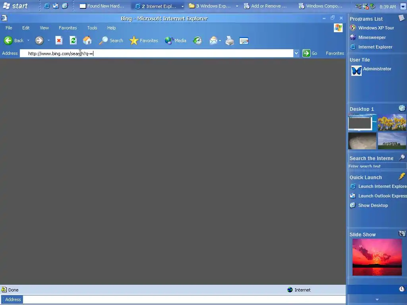The image size is (407, 305).
Task: Click in the address bar URL field
Action: click(x=157, y=54)
